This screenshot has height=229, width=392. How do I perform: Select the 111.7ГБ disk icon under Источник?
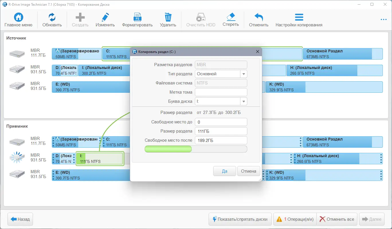click(17, 54)
